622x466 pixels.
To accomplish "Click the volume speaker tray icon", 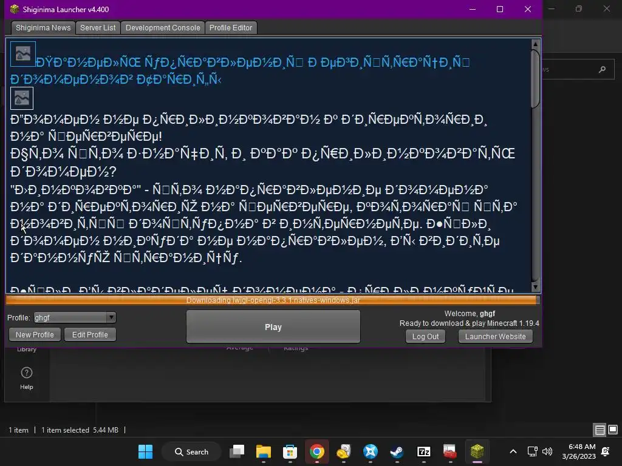I will [x=547, y=451].
